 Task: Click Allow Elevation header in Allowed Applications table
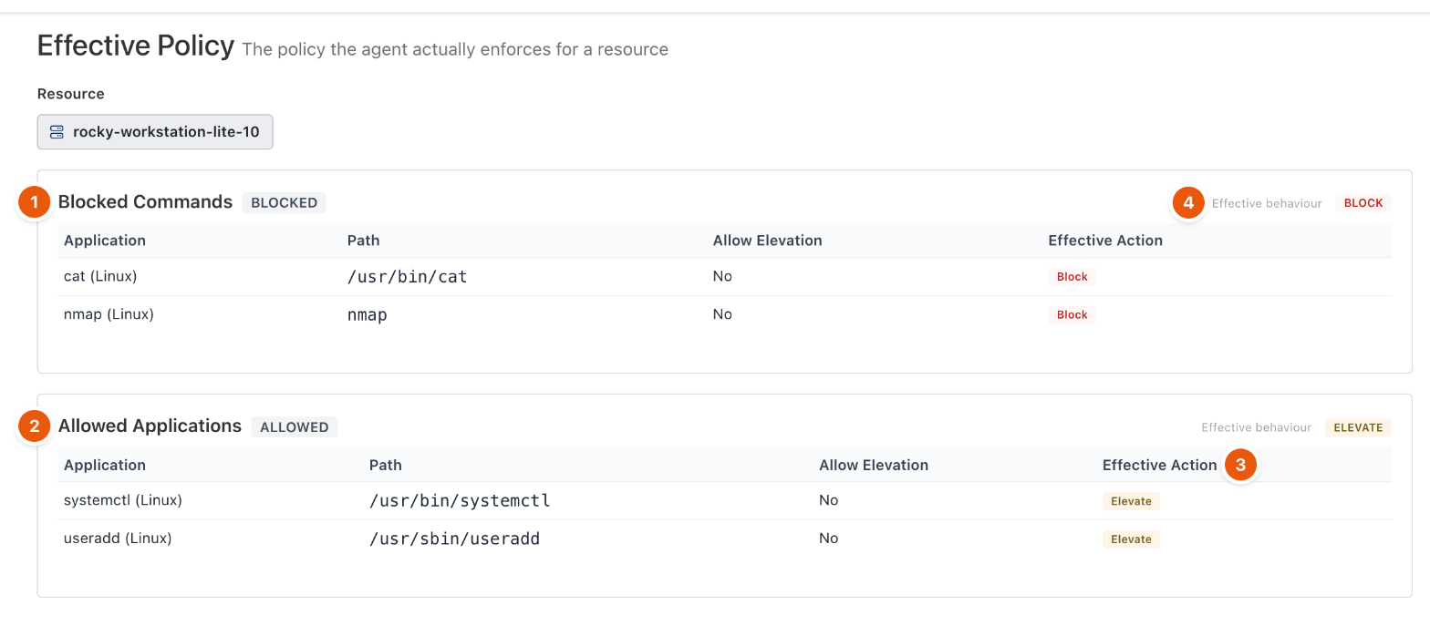[874, 465]
